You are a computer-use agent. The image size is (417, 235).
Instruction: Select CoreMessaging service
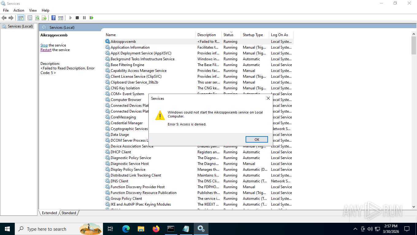pos(123,117)
